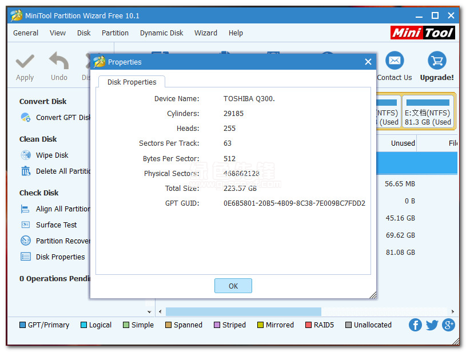Click the GPT/Primary legend color swatch
The image size is (466, 352).
click(22, 325)
